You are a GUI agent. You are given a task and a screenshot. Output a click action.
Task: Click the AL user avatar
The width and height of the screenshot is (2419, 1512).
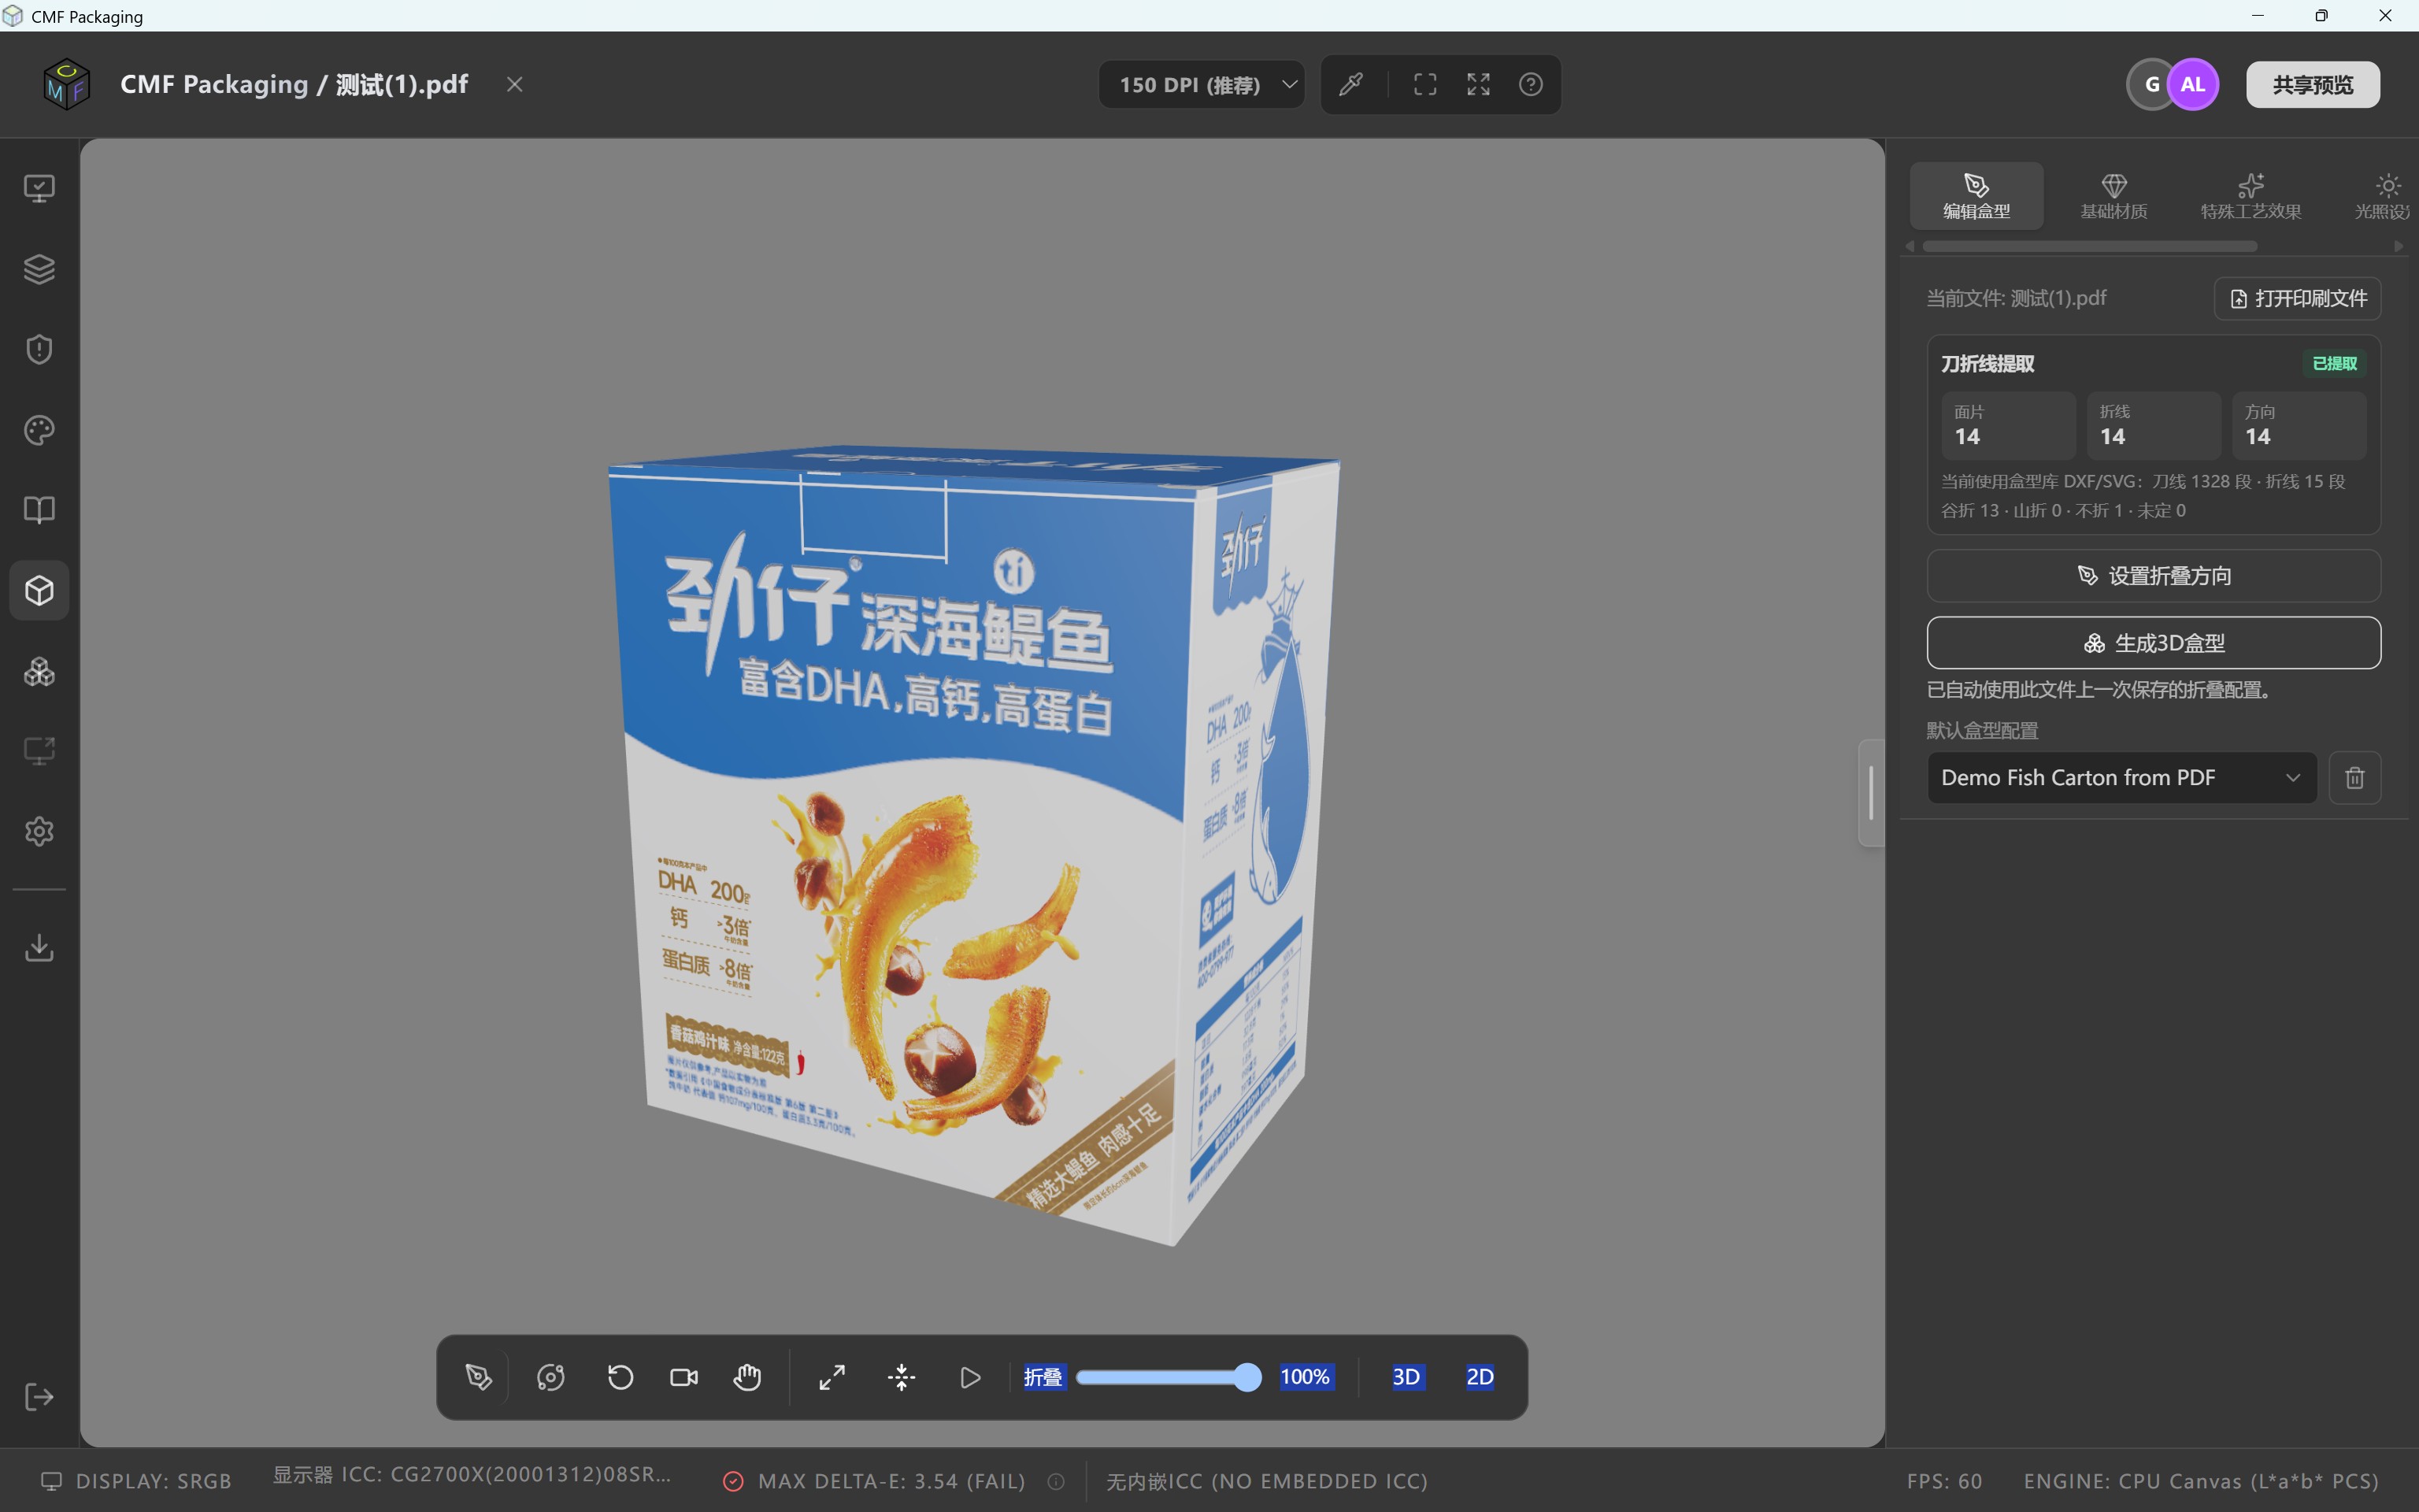point(2193,85)
